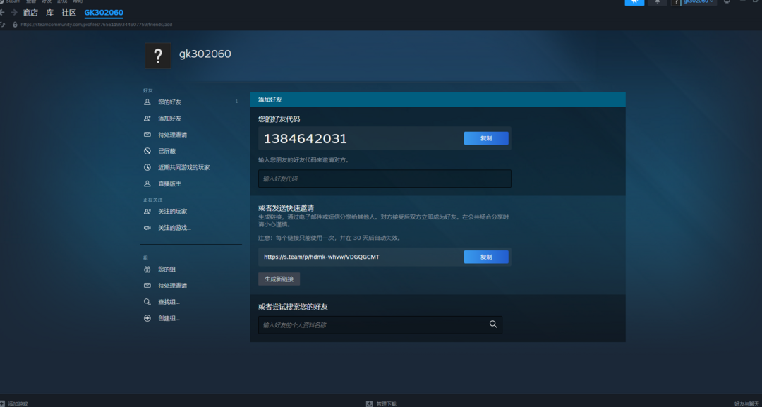
Task: Click the 输入好友代码 input field
Action: (x=385, y=178)
